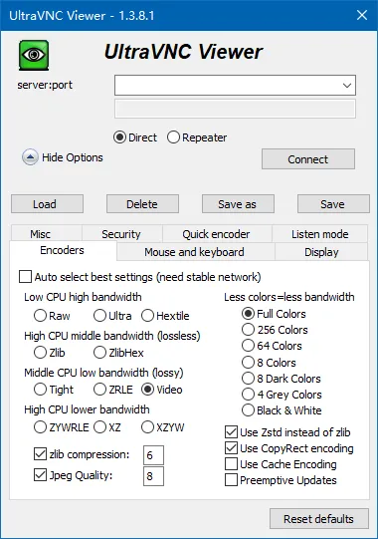Select the Repeater connection mode
Viewport: 378px width, 539px height.
pos(173,137)
